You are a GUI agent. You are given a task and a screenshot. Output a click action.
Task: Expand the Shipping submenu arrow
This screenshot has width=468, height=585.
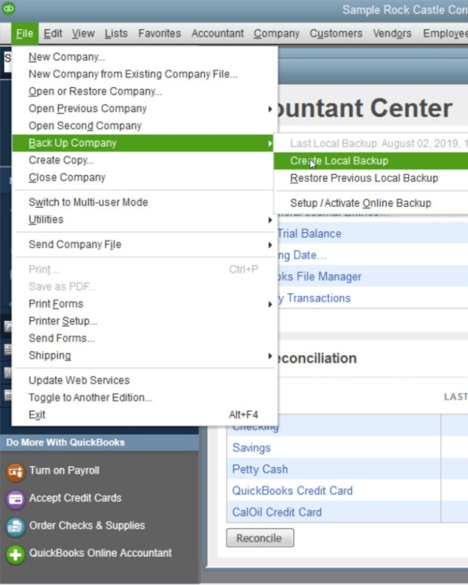(x=270, y=355)
